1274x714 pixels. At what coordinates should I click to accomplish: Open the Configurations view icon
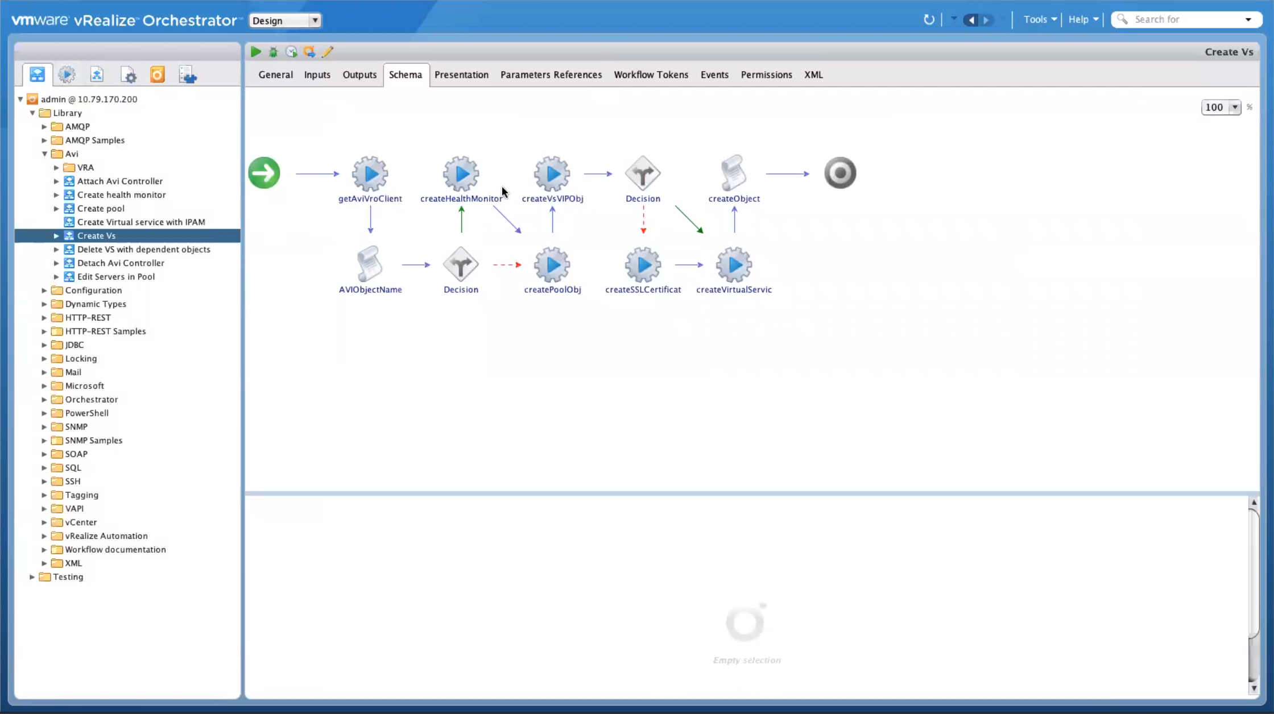(129, 74)
